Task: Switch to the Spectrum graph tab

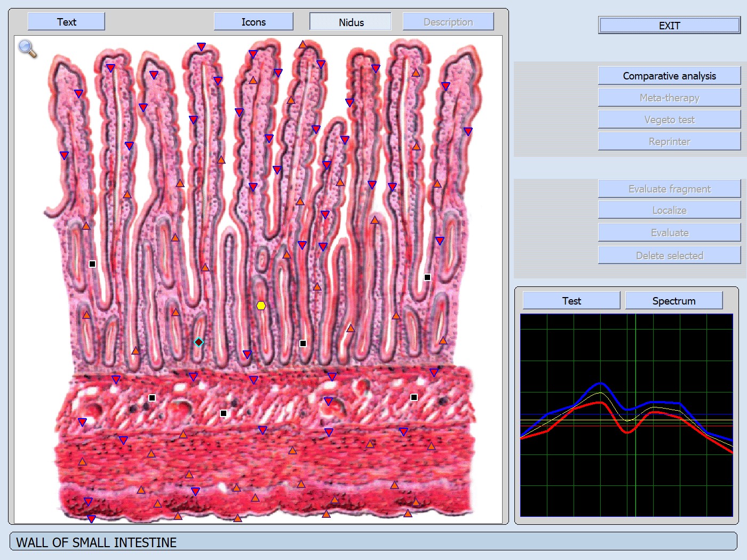Action: coord(674,301)
